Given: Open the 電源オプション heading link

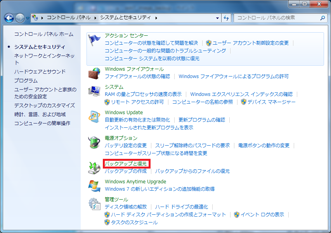Looking at the screenshot, I should [121, 138].
